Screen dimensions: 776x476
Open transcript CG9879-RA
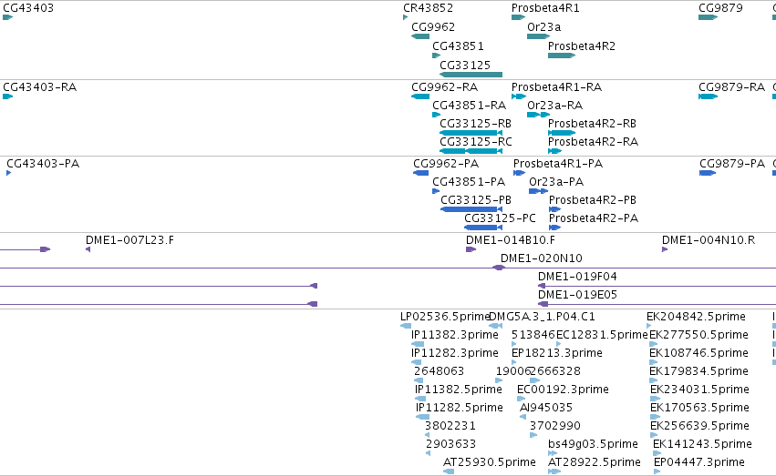[732, 87]
